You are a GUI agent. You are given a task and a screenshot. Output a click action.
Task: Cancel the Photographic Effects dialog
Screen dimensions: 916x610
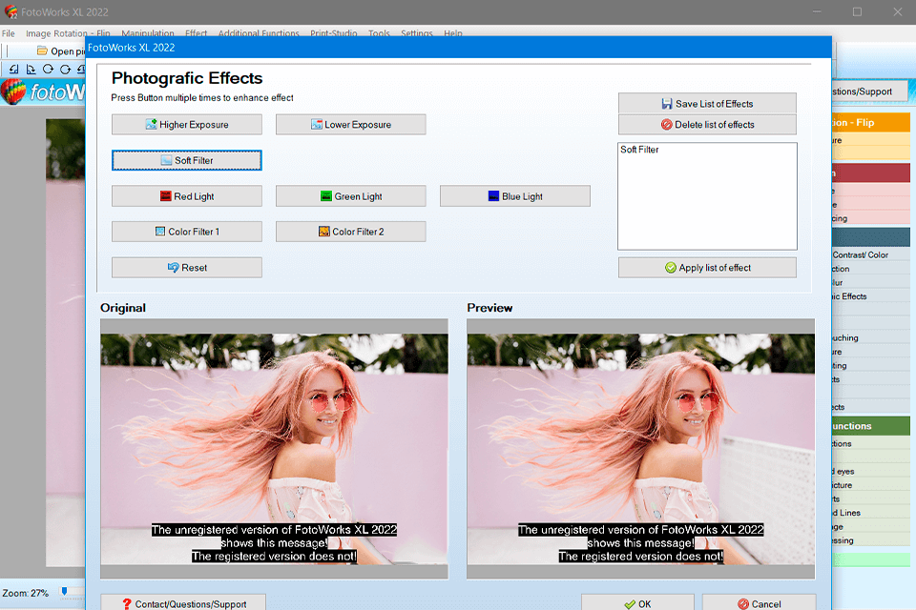tap(759, 603)
